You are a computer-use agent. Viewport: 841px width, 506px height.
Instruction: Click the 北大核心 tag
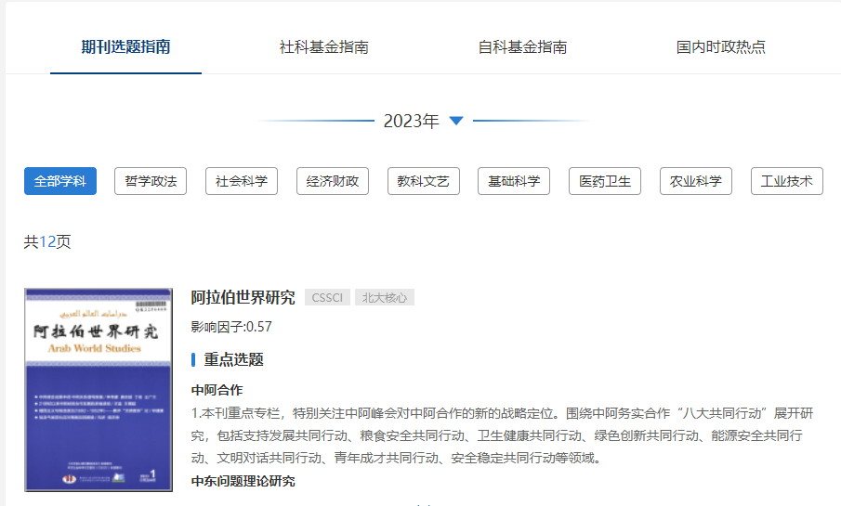pyautogui.click(x=385, y=297)
